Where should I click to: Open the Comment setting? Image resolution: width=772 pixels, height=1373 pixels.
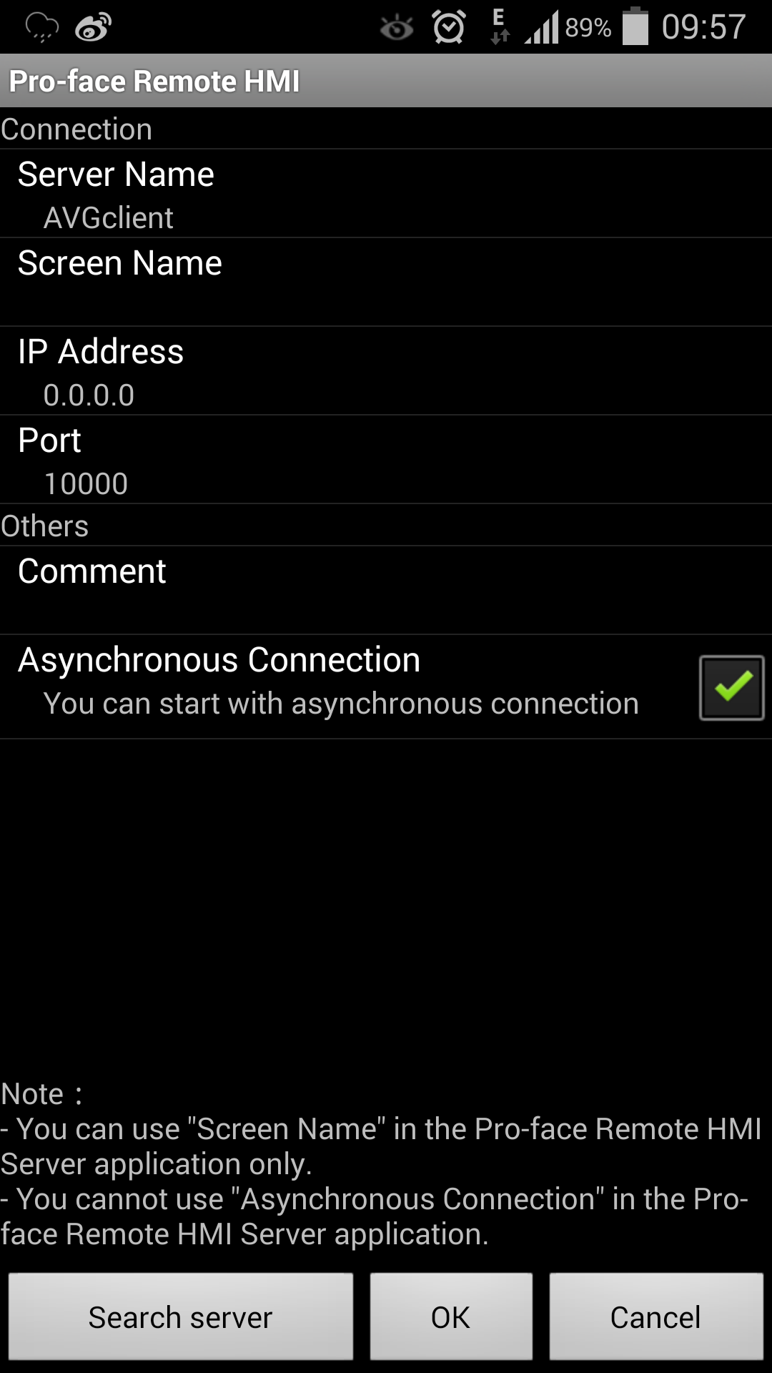click(x=386, y=591)
